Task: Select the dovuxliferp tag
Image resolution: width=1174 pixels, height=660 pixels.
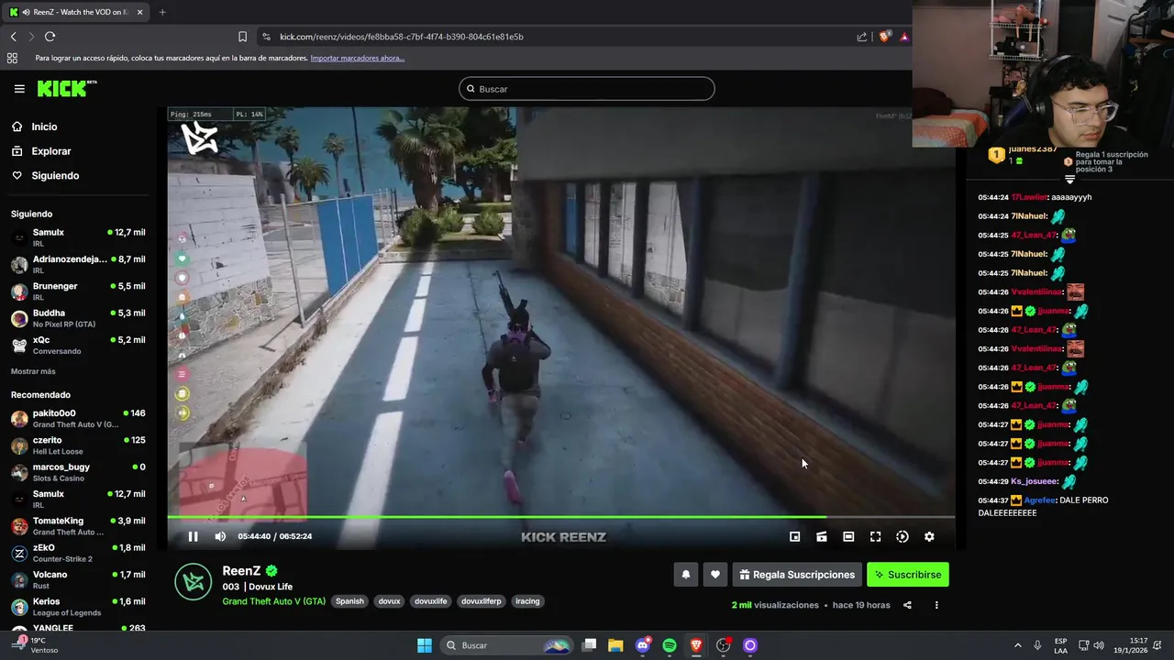Action: click(x=482, y=601)
